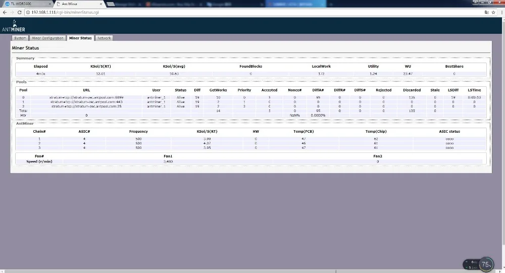The height and width of the screenshot is (273, 505).
Task: Click the Fan1 speed value cell
Action: pyautogui.click(x=168, y=161)
